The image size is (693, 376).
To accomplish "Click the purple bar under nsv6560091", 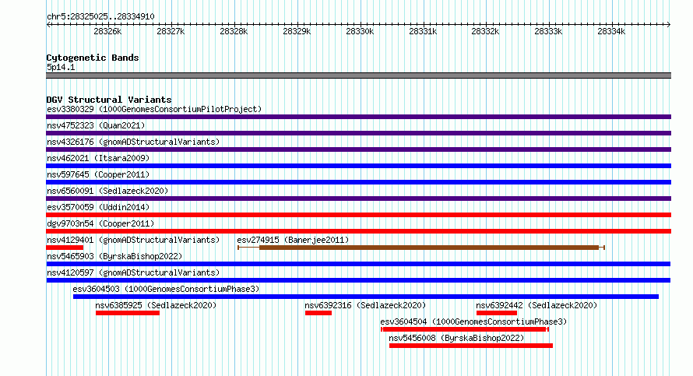I will click(358, 199).
